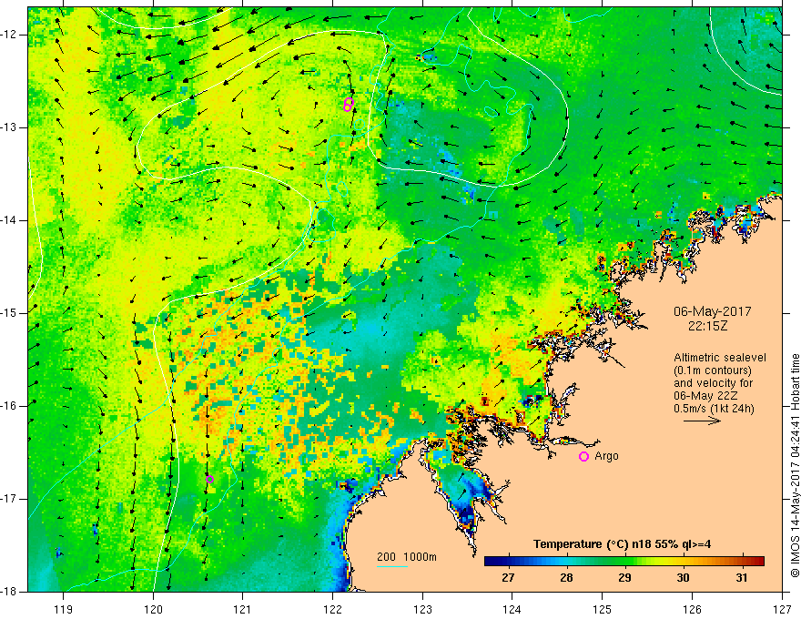Click the latitude -15 axis label

pyautogui.click(x=9, y=313)
